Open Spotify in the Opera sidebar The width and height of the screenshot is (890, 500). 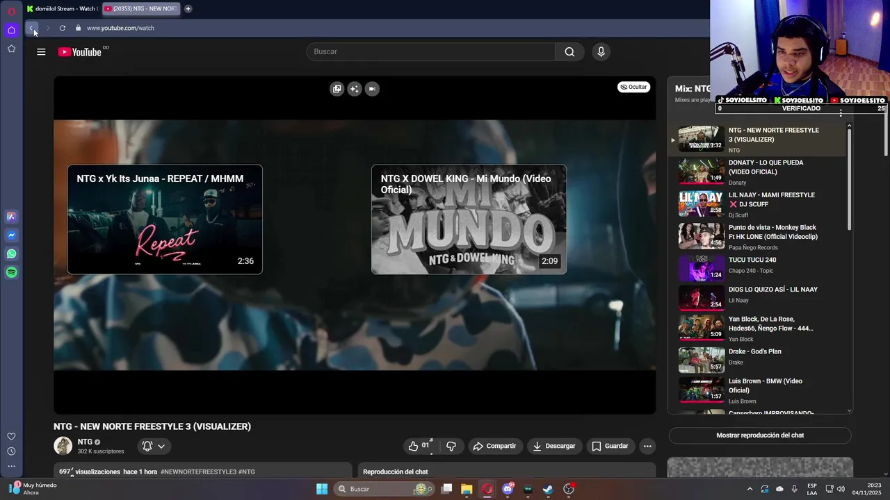pyautogui.click(x=11, y=273)
